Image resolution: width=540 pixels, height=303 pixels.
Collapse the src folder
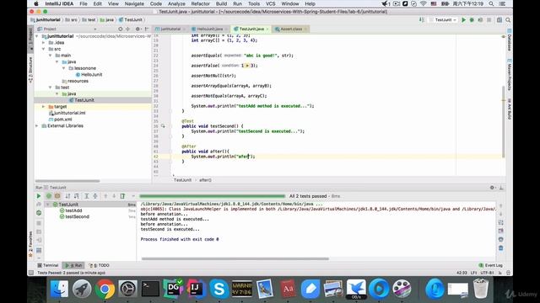point(43,49)
